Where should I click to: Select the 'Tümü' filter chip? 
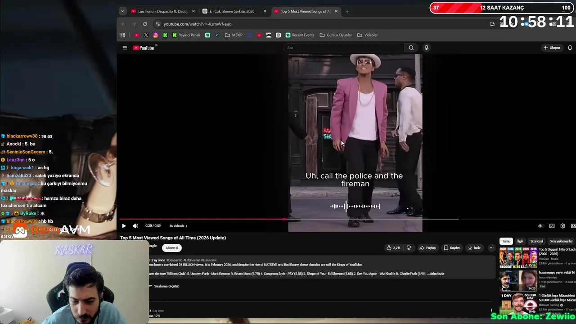point(506,241)
